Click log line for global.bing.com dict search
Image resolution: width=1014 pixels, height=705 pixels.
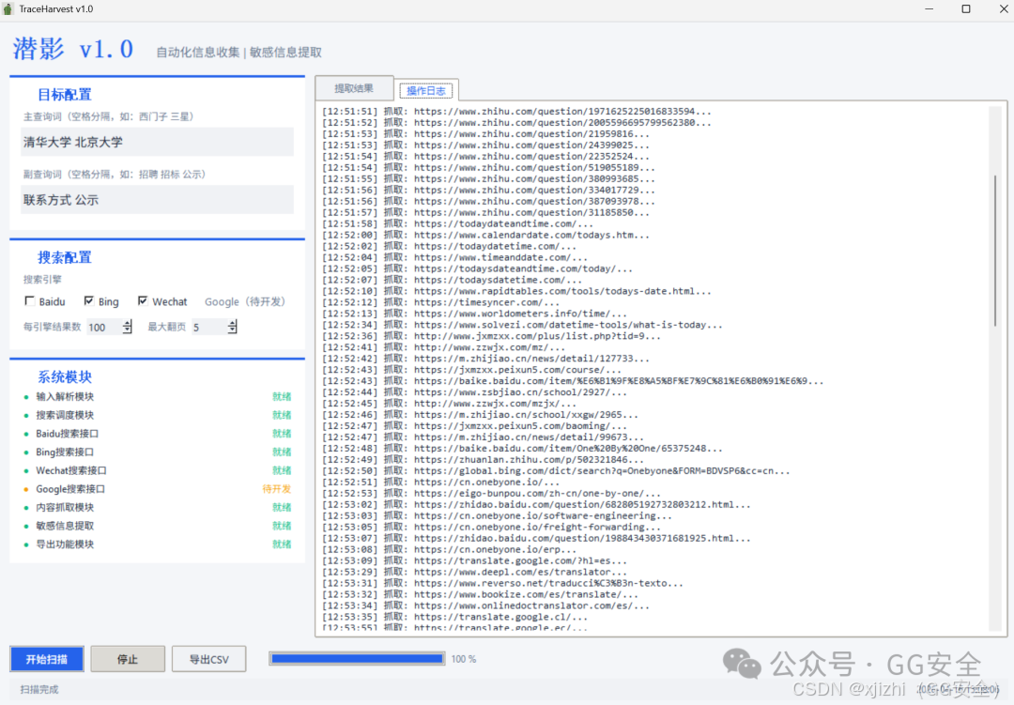point(556,471)
